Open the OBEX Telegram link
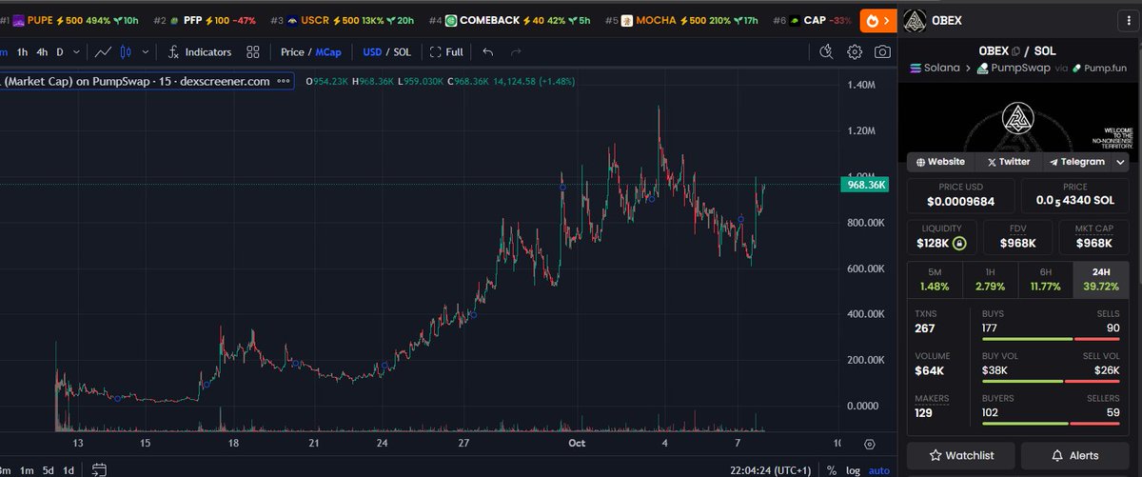The width and height of the screenshot is (1142, 477). [x=1076, y=162]
